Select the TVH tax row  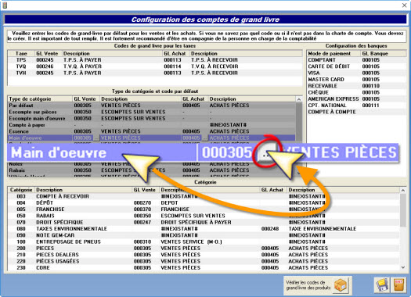pyautogui.click(x=155, y=73)
